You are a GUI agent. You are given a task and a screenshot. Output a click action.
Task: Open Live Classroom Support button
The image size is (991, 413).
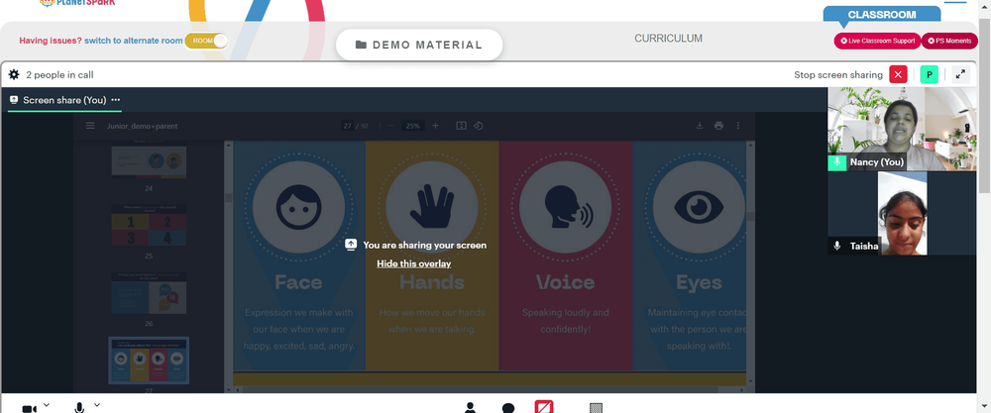coord(877,41)
